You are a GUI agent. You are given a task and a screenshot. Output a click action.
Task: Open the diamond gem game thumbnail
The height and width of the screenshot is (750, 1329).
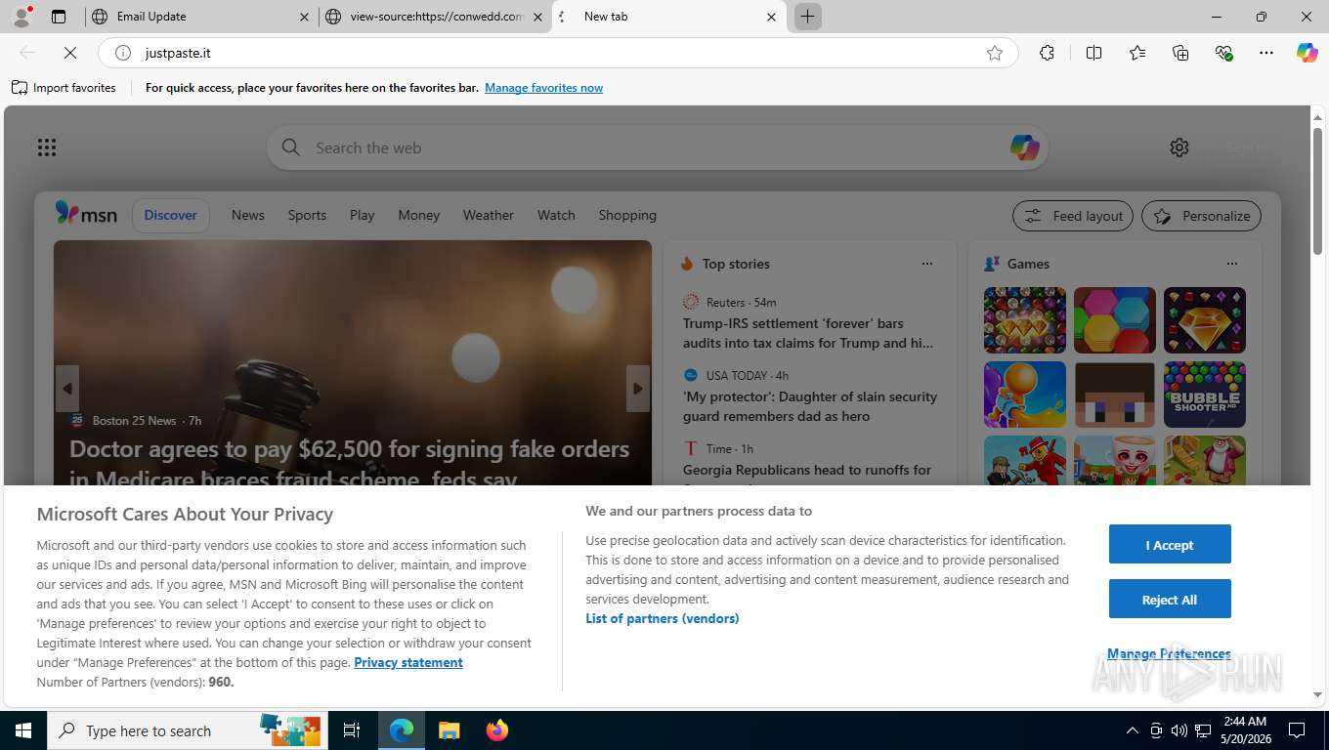(x=1205, y=320)
